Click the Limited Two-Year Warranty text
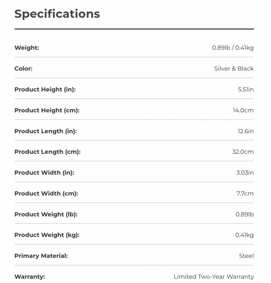 [x=214, y=277]
